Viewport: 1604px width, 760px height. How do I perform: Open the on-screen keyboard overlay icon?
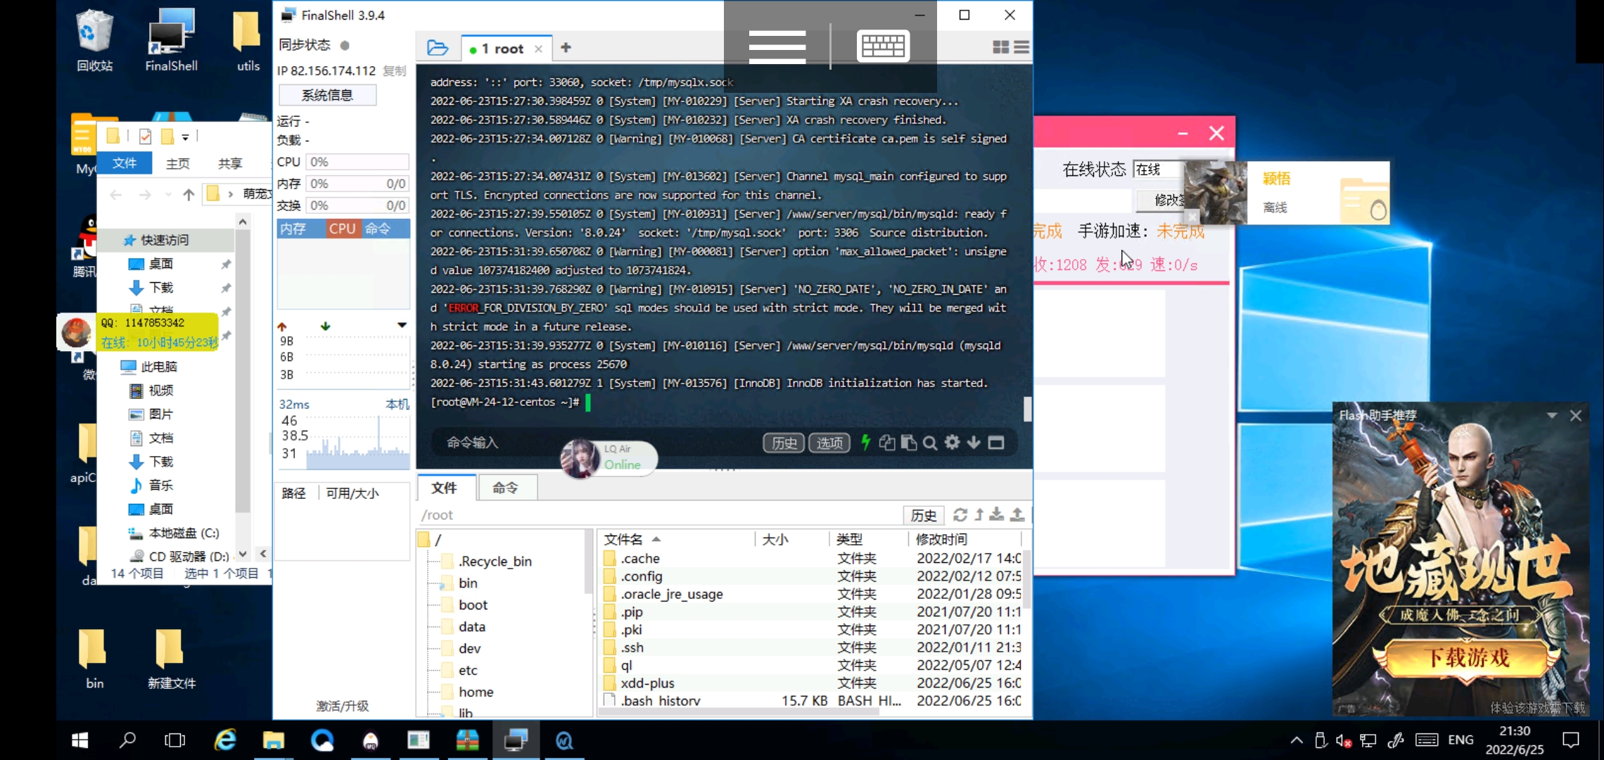pyautogui.click(x=884, y=46)
